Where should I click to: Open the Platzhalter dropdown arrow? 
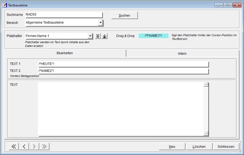(x=90, y=36)
